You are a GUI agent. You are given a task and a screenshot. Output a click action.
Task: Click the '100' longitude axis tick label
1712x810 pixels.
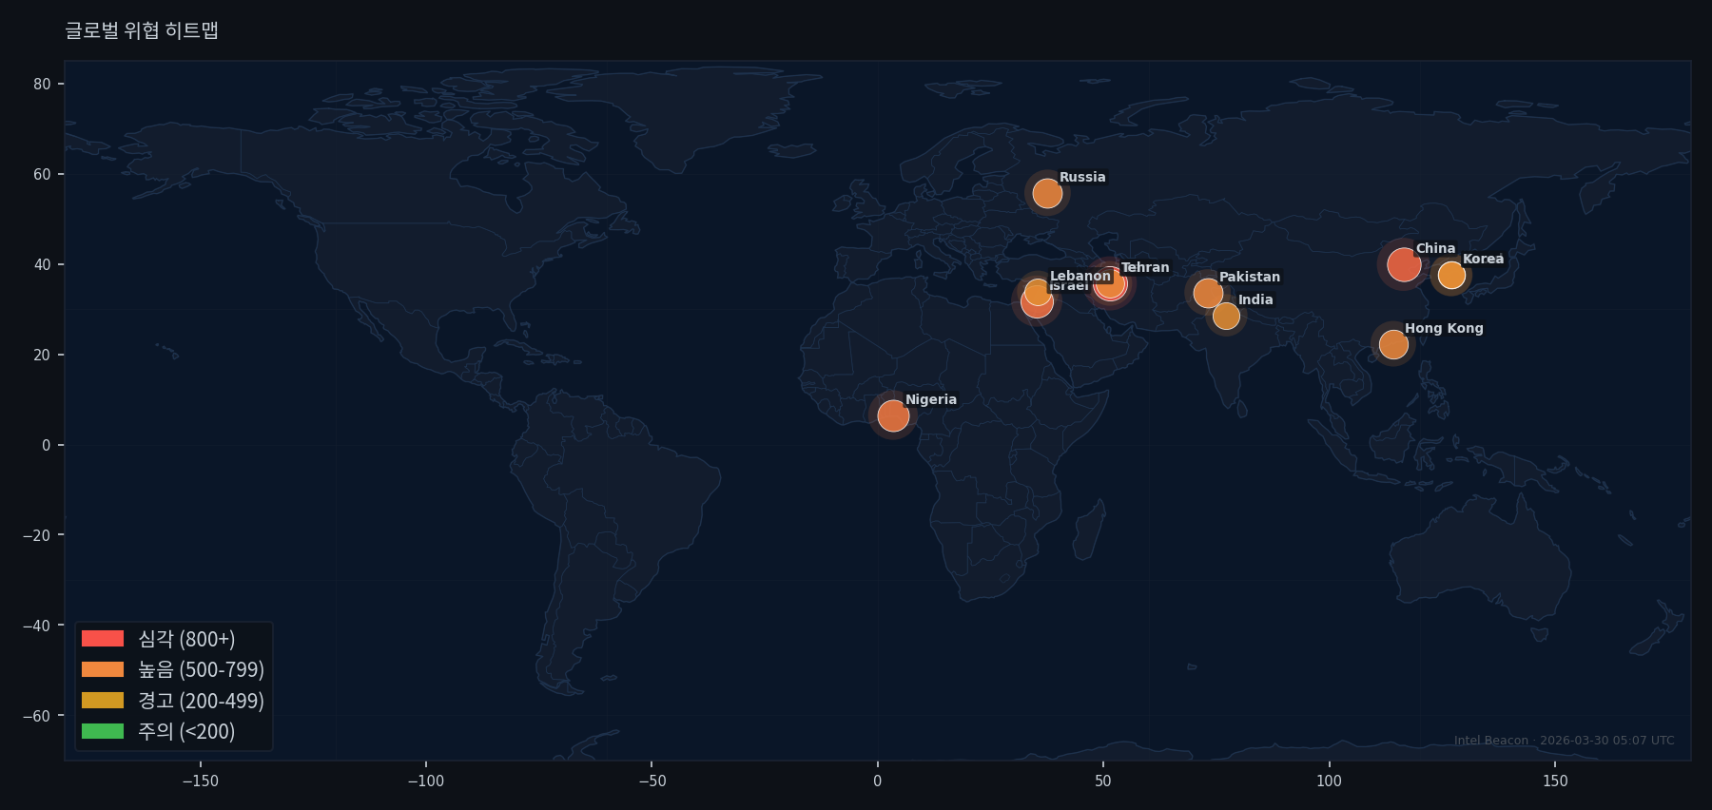(1329, 781)
